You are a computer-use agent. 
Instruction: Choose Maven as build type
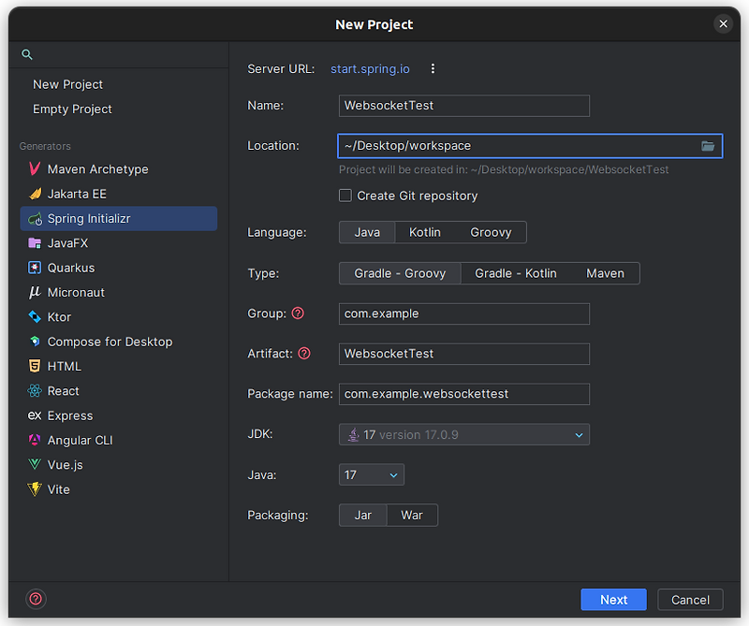(x=605, y=273)
